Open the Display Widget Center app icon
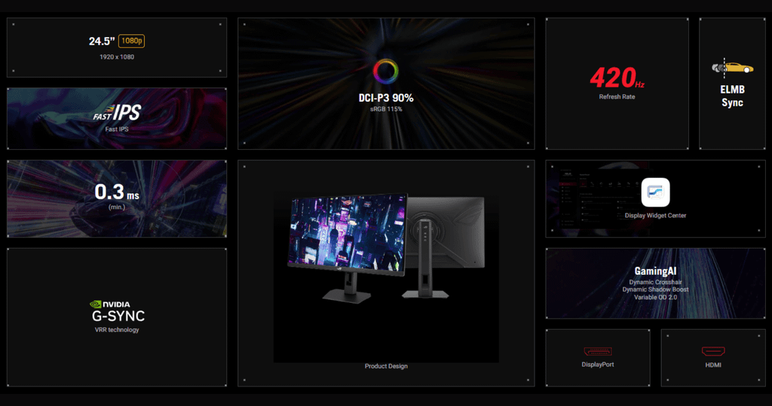This screenshot has width=772, height=406. [655, 192]
